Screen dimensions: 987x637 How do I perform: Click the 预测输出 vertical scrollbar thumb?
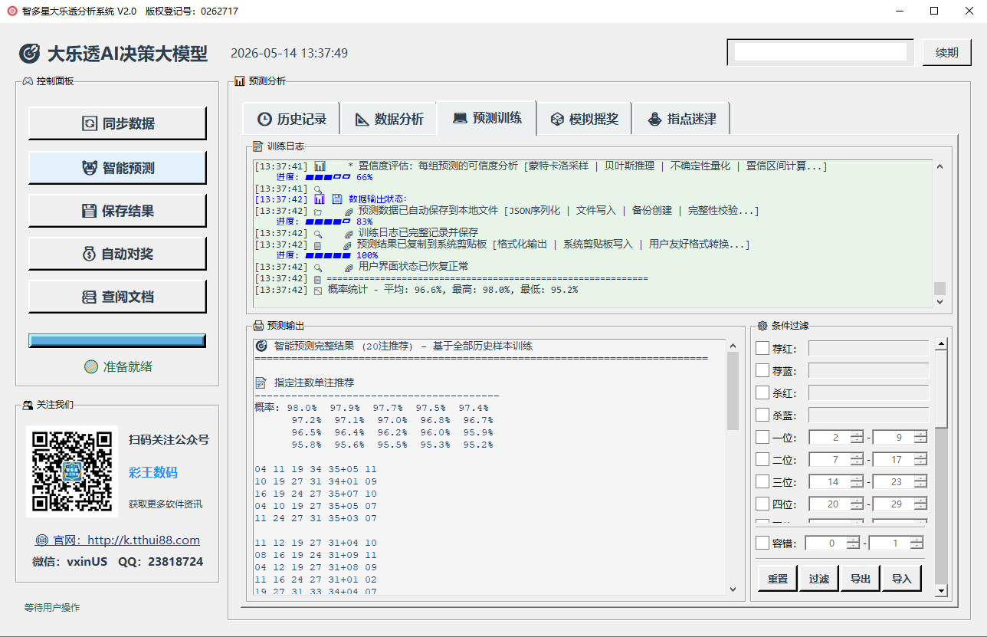tap(733, 392)
